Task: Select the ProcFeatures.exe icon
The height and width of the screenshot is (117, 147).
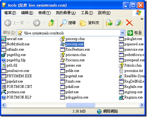Action: click(x=63, y=49)
